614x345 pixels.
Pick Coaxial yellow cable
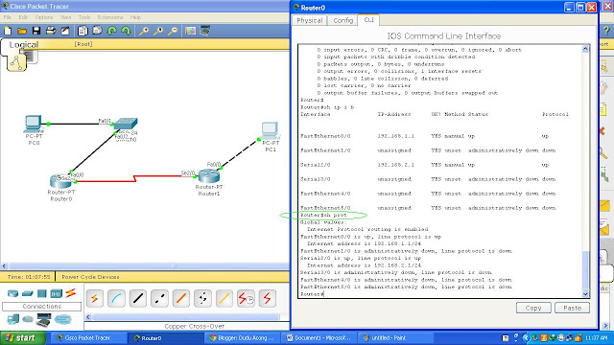coord(224,298)
